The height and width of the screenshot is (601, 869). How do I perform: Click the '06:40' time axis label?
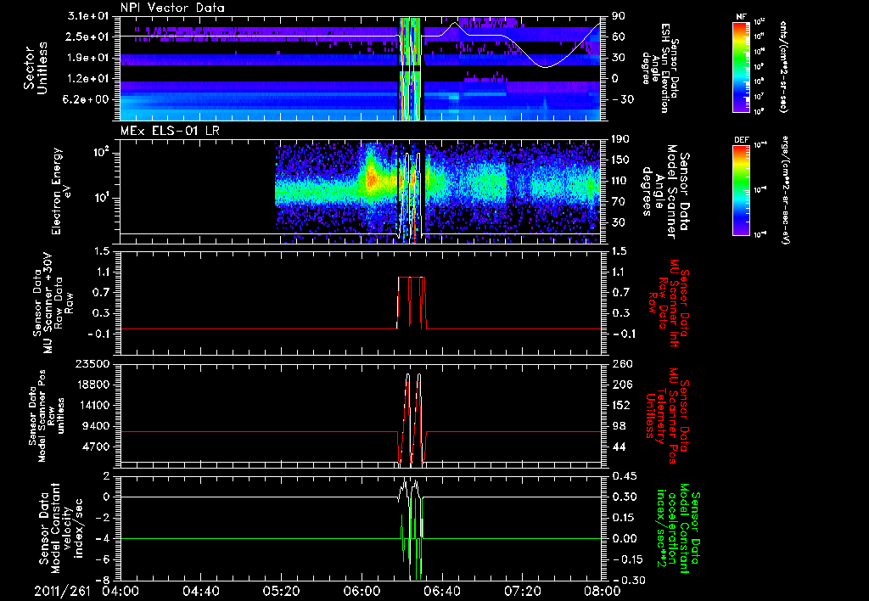(x=441, y=591)
